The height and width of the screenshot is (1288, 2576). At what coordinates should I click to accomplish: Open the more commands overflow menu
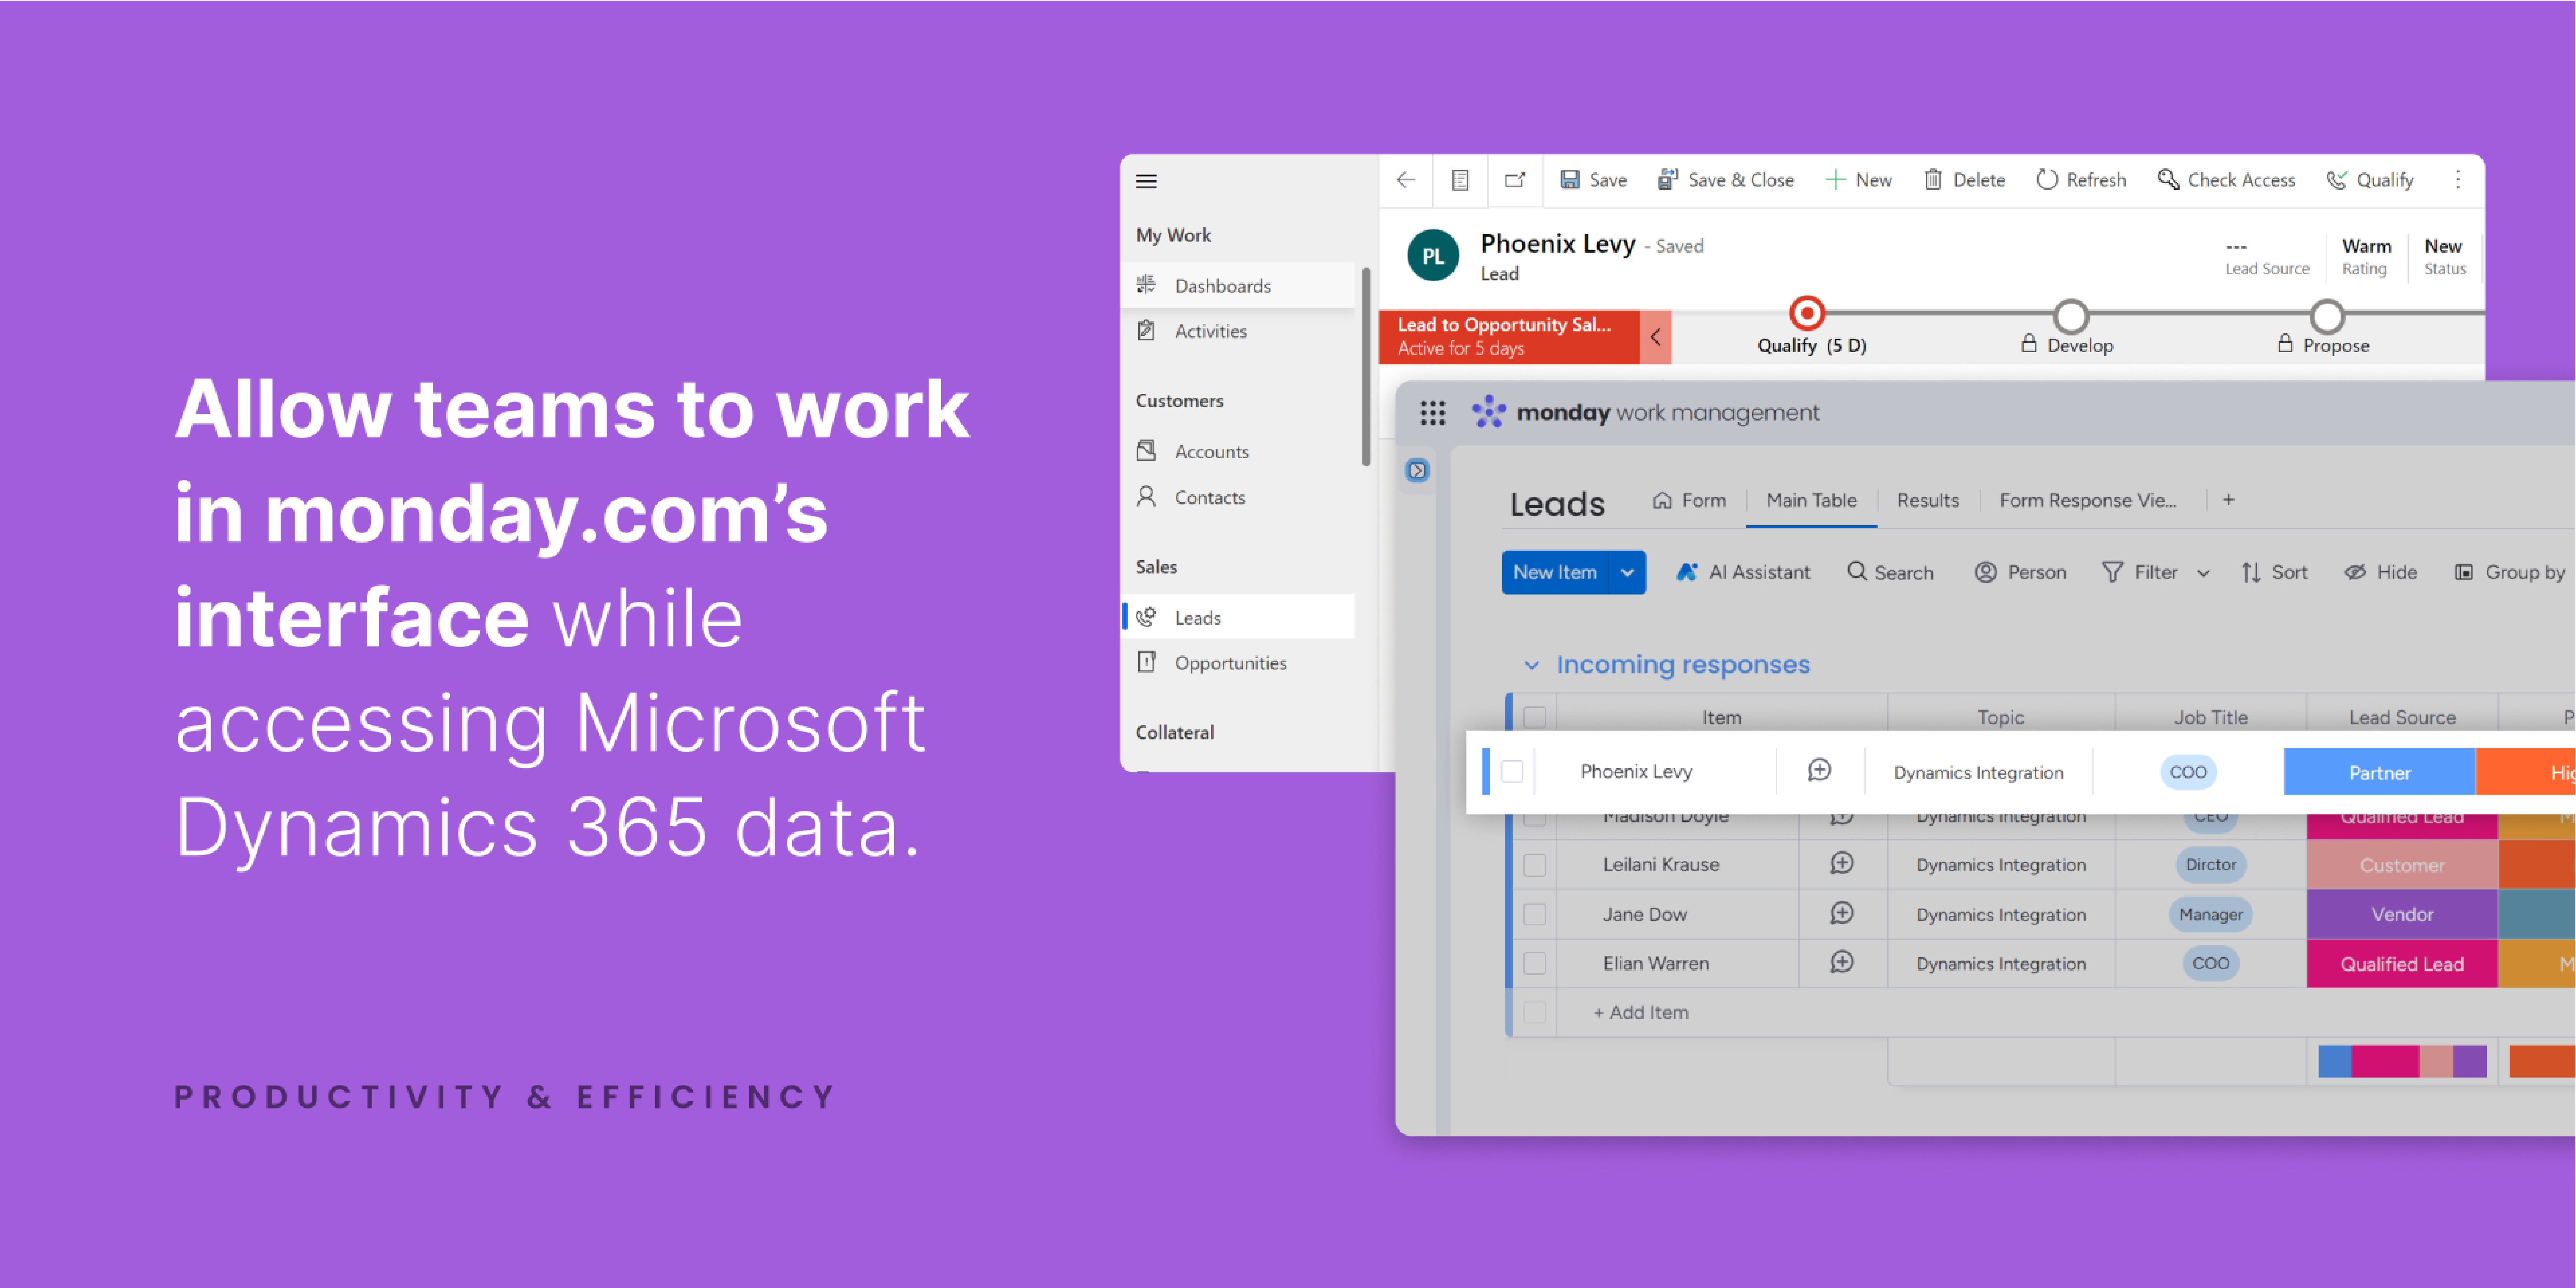2458,180
